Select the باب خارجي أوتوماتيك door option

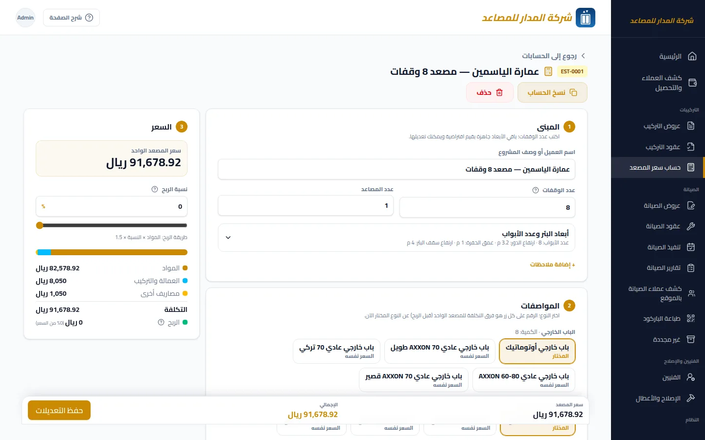[x=537, y=352]
